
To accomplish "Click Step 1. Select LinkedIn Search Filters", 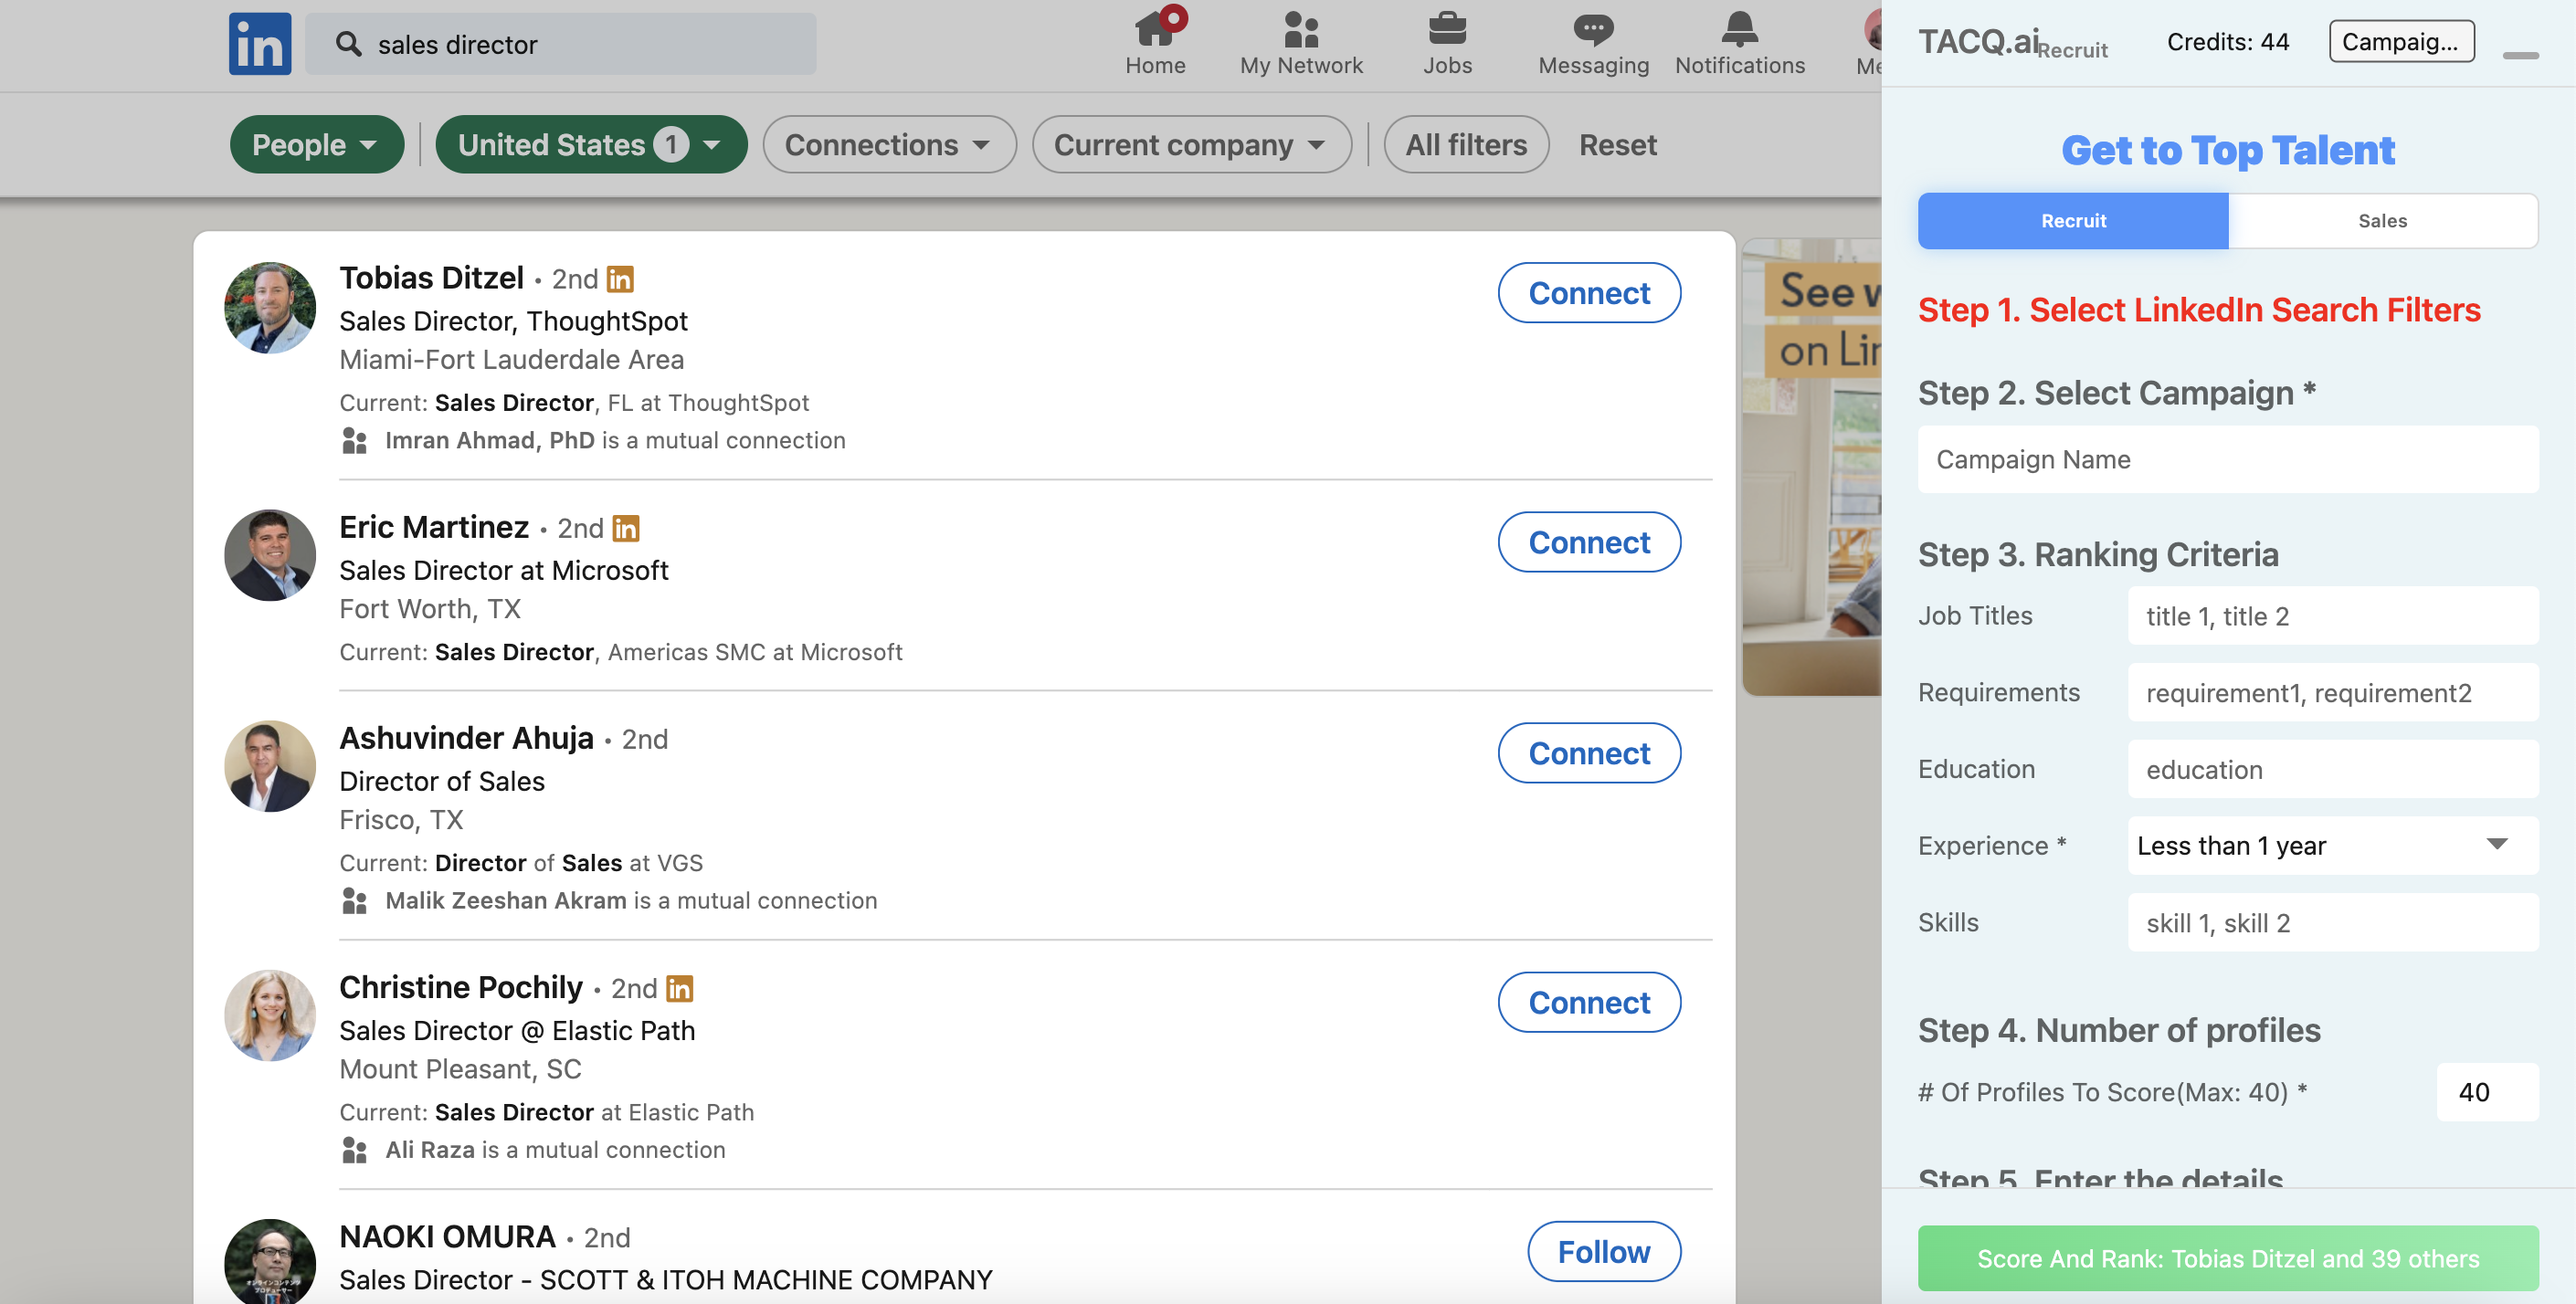I will coord(2198,310).
